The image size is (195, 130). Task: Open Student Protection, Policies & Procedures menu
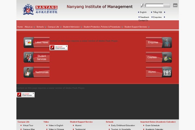click(102, 27)
